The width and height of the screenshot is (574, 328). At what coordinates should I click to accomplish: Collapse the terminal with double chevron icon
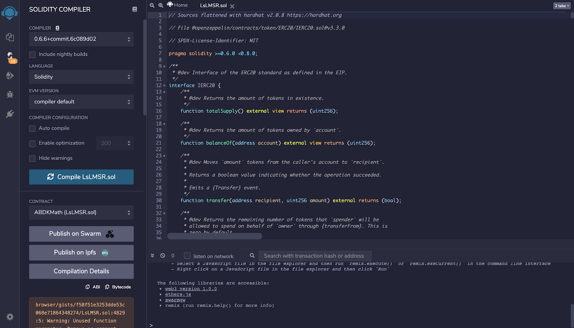tap(152, 255)
